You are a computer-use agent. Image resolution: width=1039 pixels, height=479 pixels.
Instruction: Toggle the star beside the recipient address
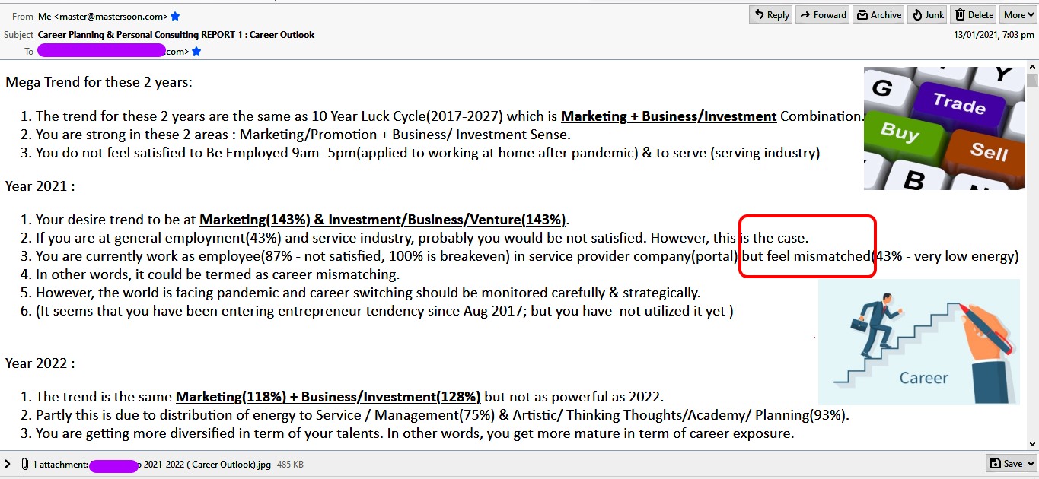click(196, 52)
